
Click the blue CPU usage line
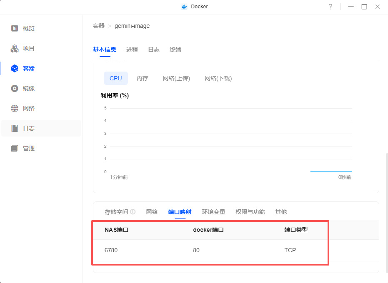click(x=331, y=171)
